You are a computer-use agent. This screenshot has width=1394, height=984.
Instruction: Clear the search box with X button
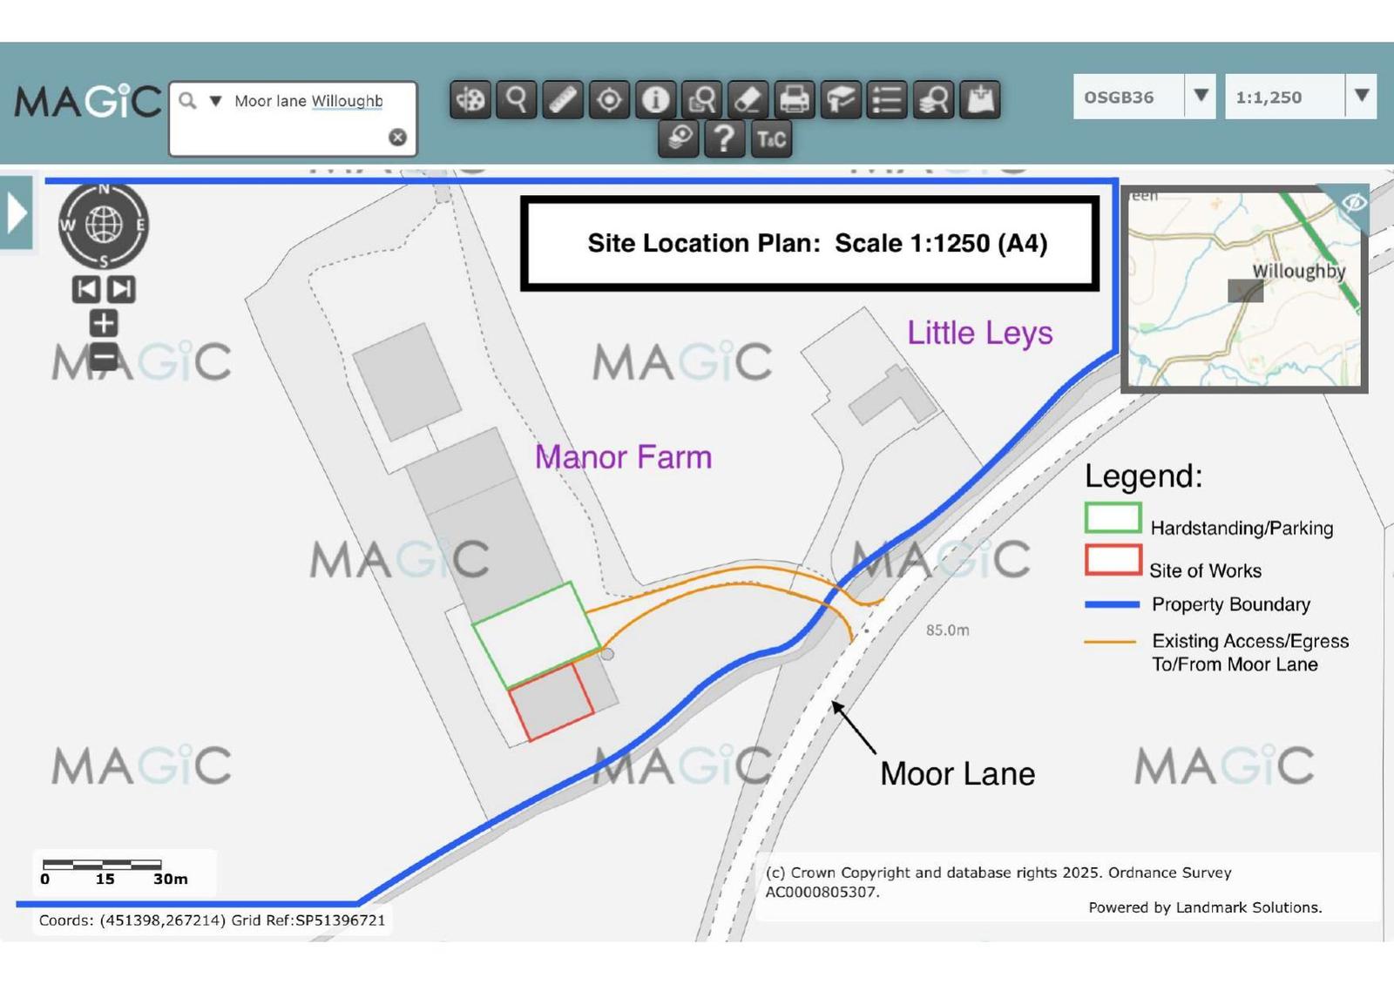click(x=397, y=138)
